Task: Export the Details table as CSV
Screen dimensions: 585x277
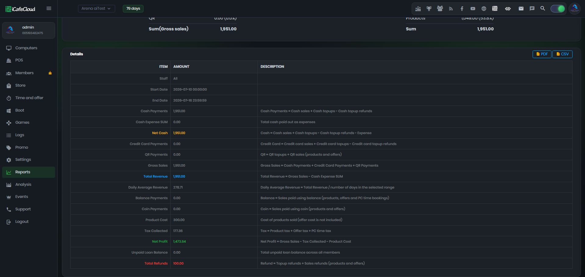Action: click(x=562, y=54)
